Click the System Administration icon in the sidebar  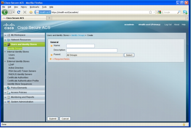(x=8, y=102)
